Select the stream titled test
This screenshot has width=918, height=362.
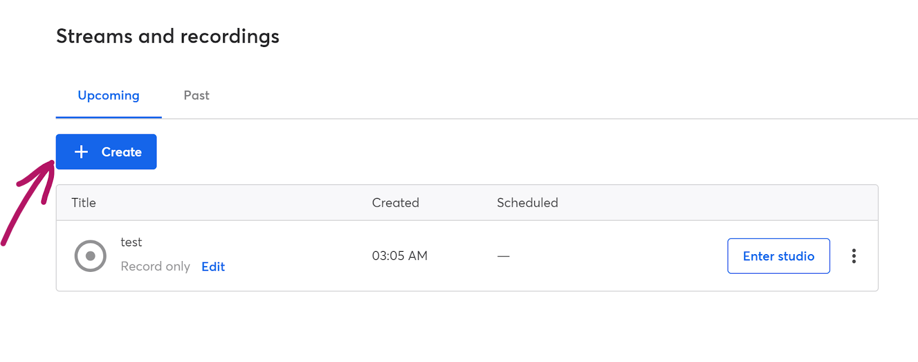[x=131, y=242]
